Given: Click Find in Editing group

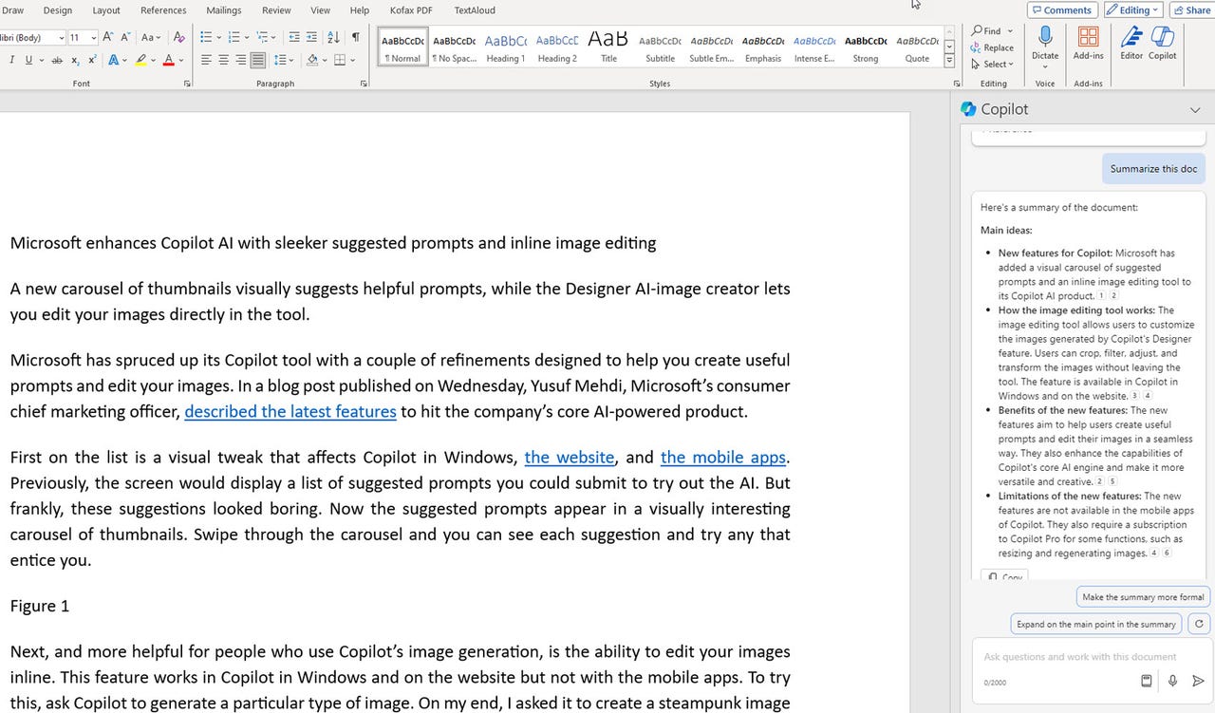Looking at the screenshot, I should coord(987,30).
